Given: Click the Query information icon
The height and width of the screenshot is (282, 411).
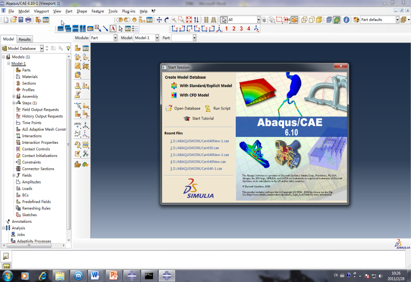Looking at the screenshot, I should pyautogui.click(x=346, y=20).
